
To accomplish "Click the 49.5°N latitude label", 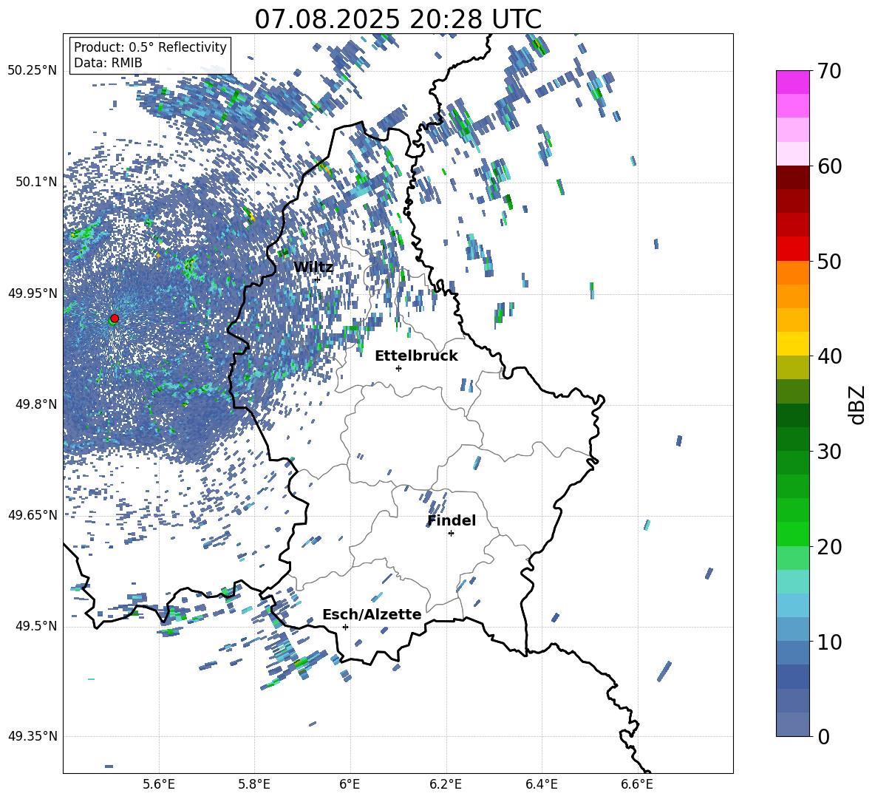I will (36, 626).
